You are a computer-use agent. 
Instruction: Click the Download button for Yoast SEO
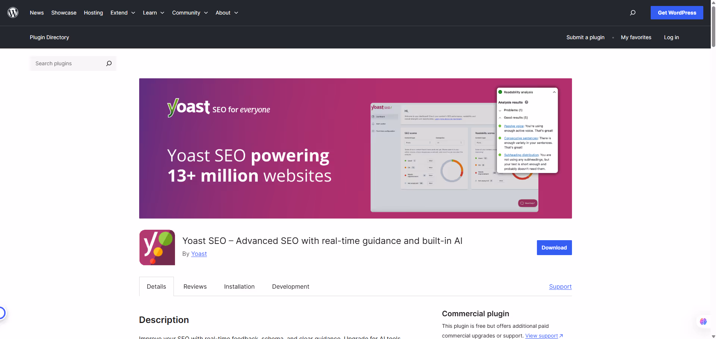point(554,247)
